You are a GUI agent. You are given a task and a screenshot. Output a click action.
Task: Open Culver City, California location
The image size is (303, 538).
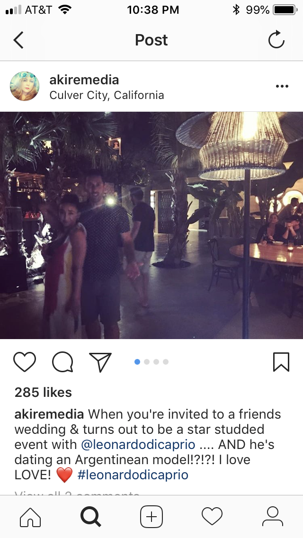(x=107, y=95)
